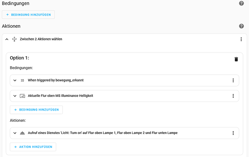The height and width of the screenshot is (157, 249).
Task: Expand the 'Aktuelle Flur oben MS Illuminance' condition
Action: pos(15,96)
